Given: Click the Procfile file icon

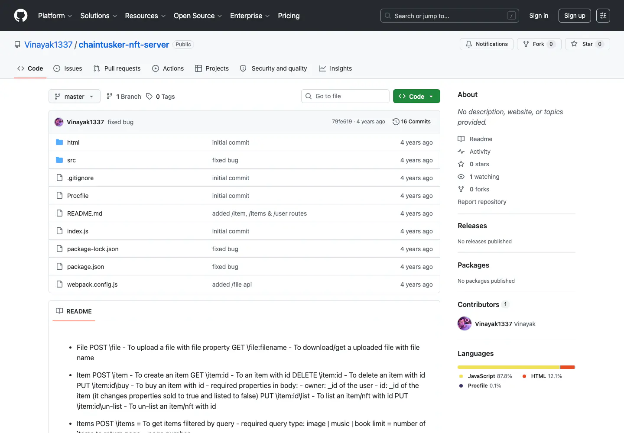Looking at the screenshot, I should (59, 196).
